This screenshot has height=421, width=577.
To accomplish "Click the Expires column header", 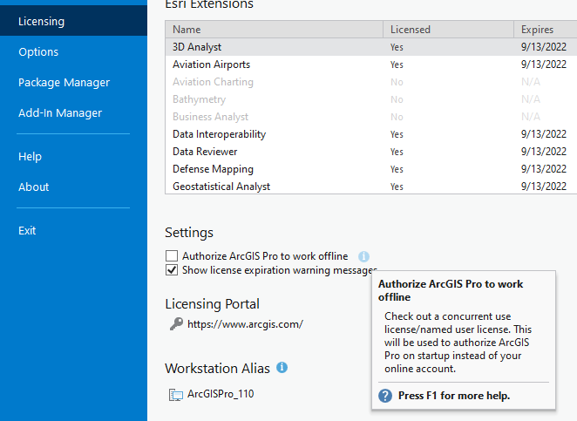I will [x=546, y=30].
